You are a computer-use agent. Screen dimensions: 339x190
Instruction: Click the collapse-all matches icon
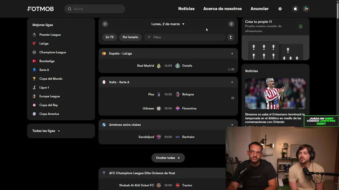[x=231, y=37]
